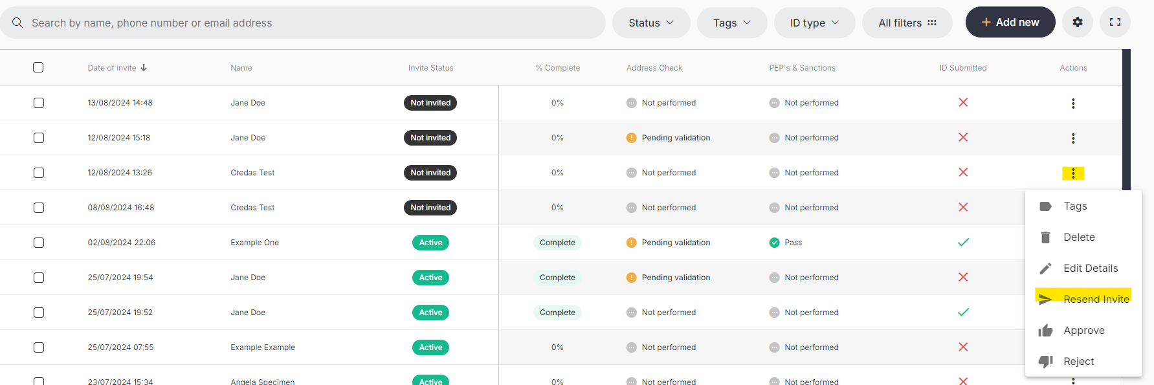Click the red cross in 12/08/2024 15:18 row
The image size is (1154, 385).
pos(963,137)
